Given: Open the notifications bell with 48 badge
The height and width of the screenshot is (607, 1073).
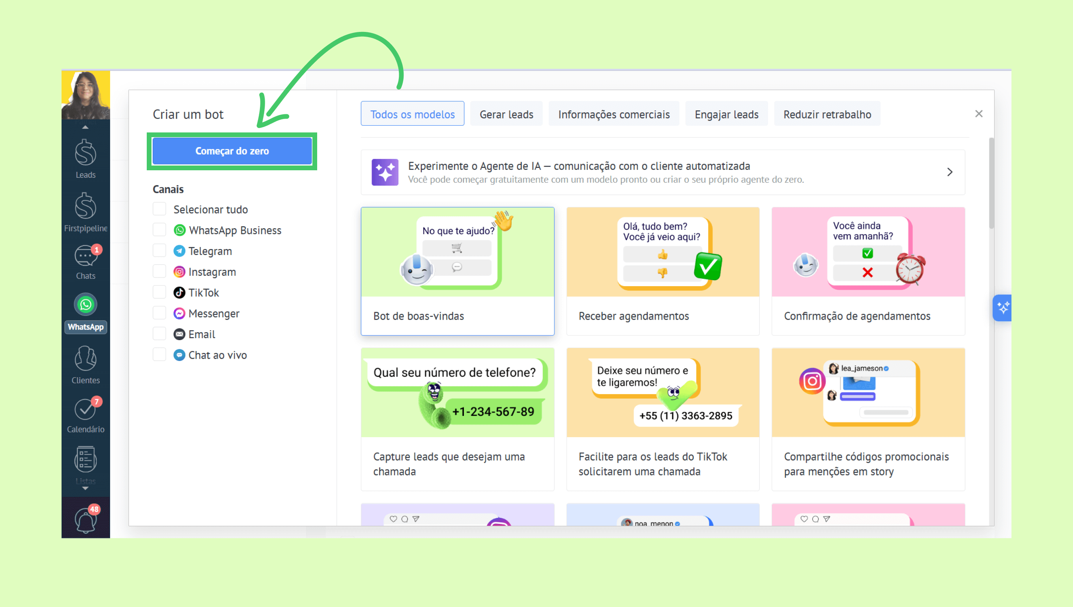Looking at the screenshot, I should [86, 519].
